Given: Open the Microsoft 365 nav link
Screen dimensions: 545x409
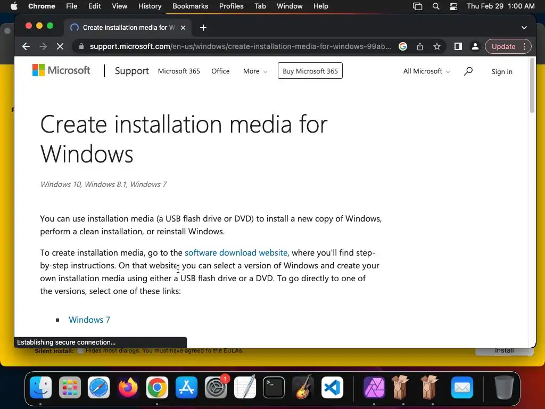Looking at the screenshot, I should (179, 71).
